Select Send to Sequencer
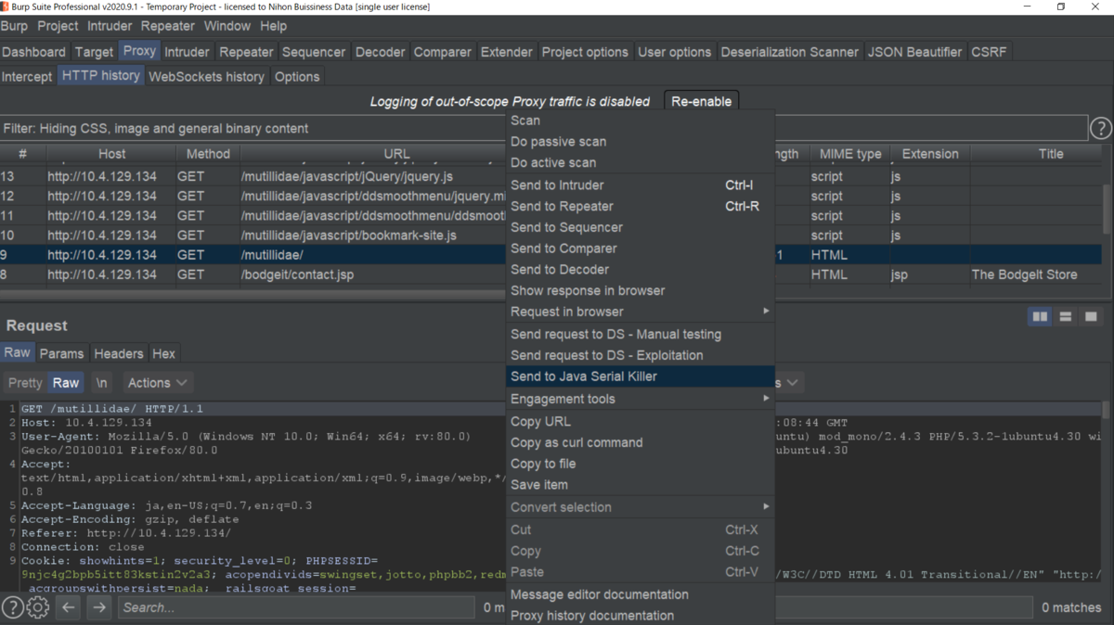 point(641,227)
